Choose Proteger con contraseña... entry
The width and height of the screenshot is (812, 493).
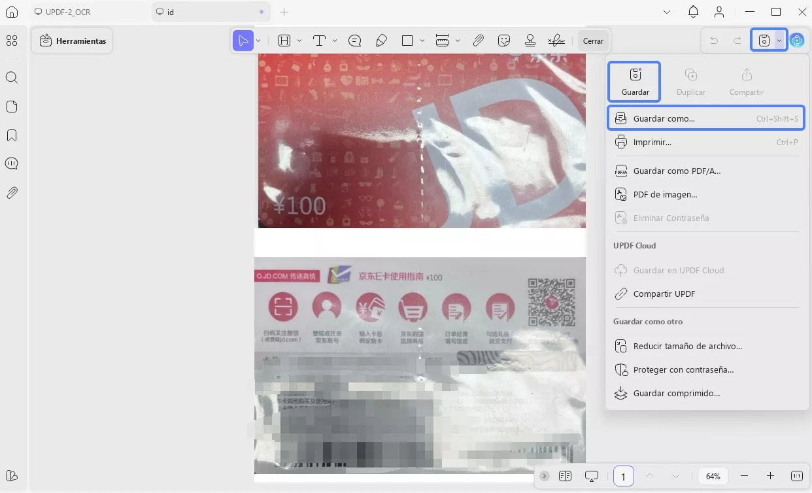(706, 369)
